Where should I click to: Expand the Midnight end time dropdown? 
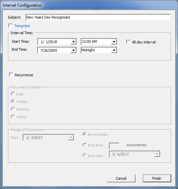pos(114,50)
